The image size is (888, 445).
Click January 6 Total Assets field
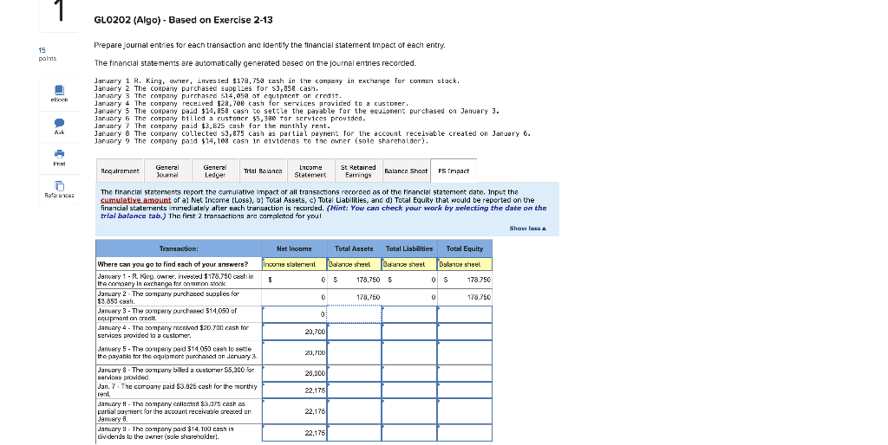(x=354, y=373)
